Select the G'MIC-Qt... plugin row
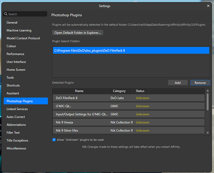Screen dimensions: 214x173 point(129,106)
